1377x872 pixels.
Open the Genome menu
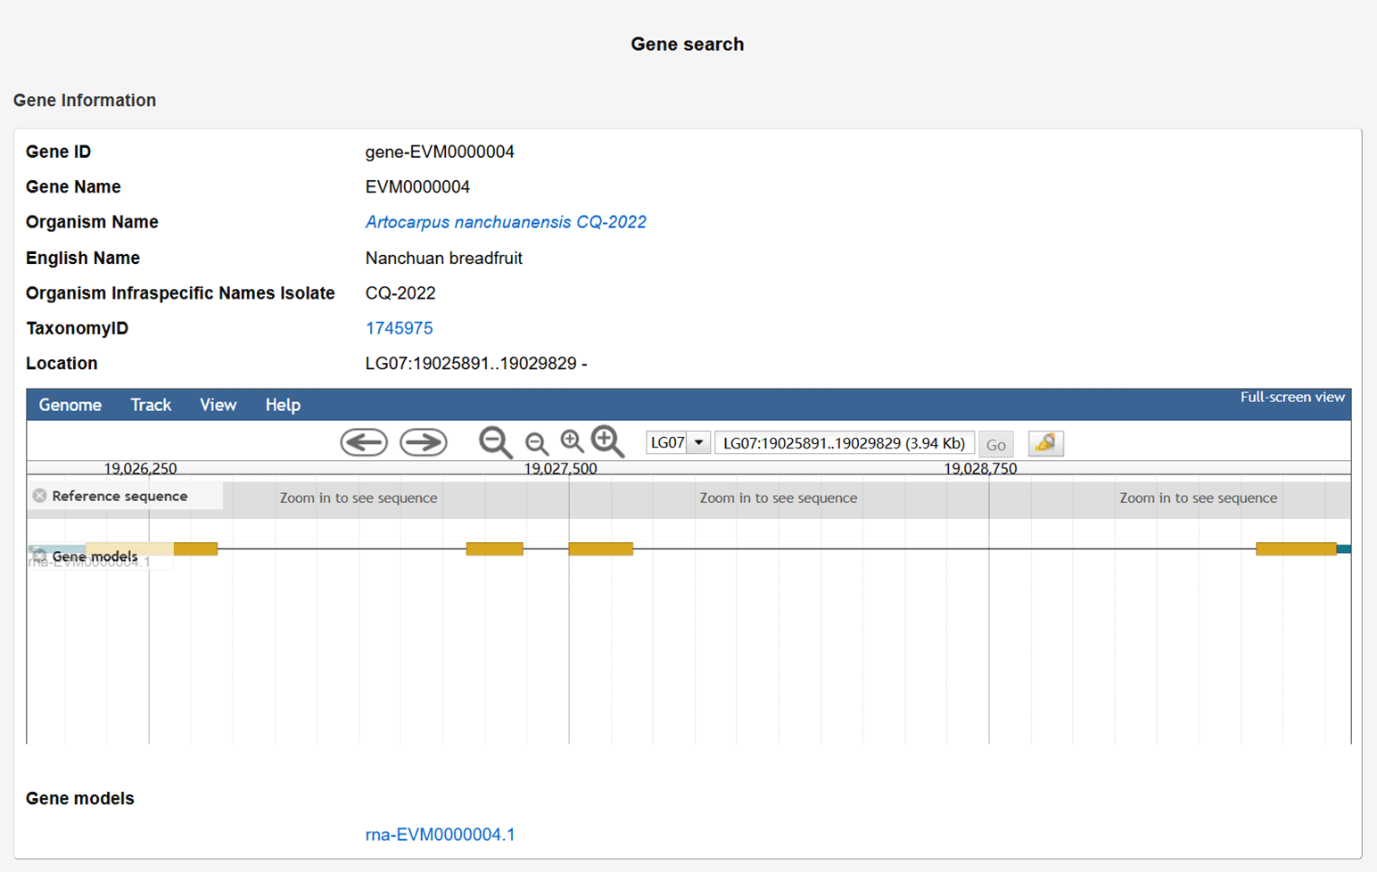[x=70, y=405]
